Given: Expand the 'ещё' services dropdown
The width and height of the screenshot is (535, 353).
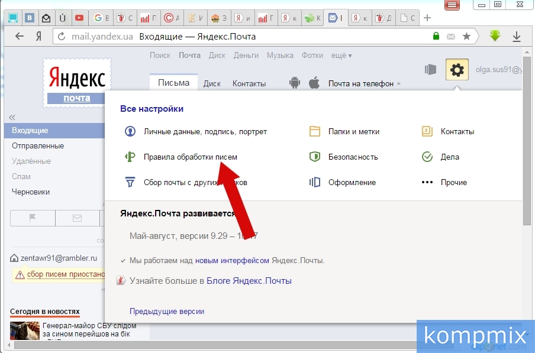Looking at the screenshot, I should tap(341, 56).
